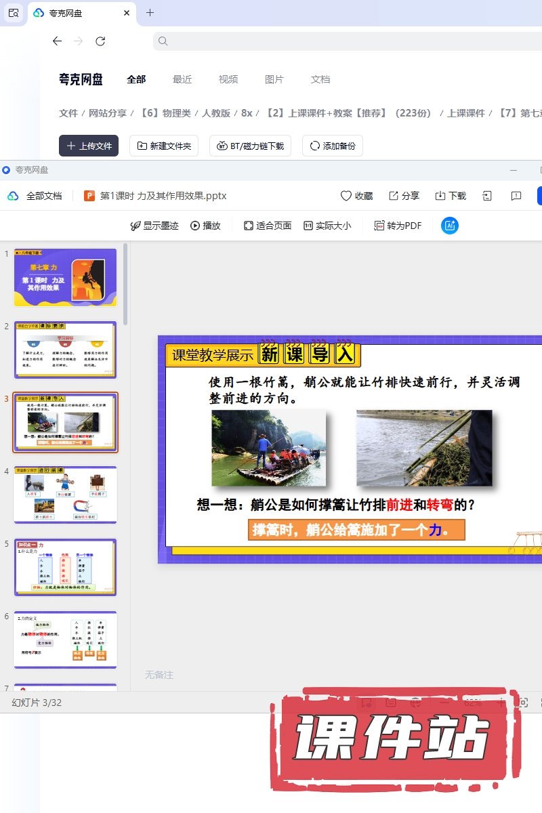
Task: Click the 分享 share icon
Action: (x=394, y=196)
